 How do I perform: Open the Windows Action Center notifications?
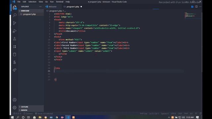click(x=197, y=117)
